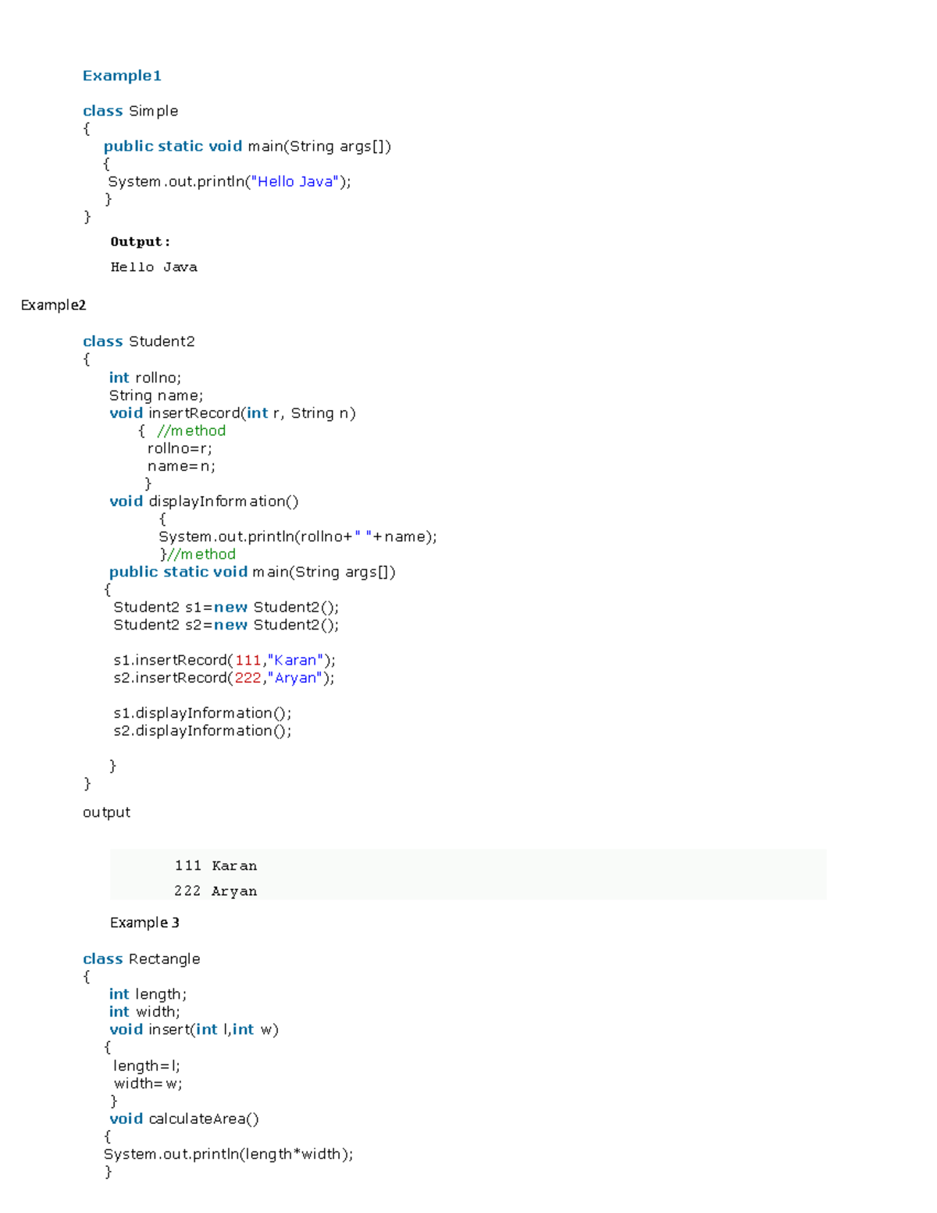Viewport: 937px width, 1213px height.
Task: Click the int rollno declaration
Action: point(144,376)
